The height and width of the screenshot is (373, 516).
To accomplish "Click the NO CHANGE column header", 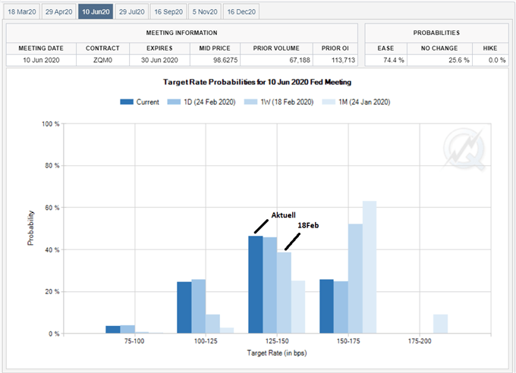I will pyautogui.click(x=439, y=49).
